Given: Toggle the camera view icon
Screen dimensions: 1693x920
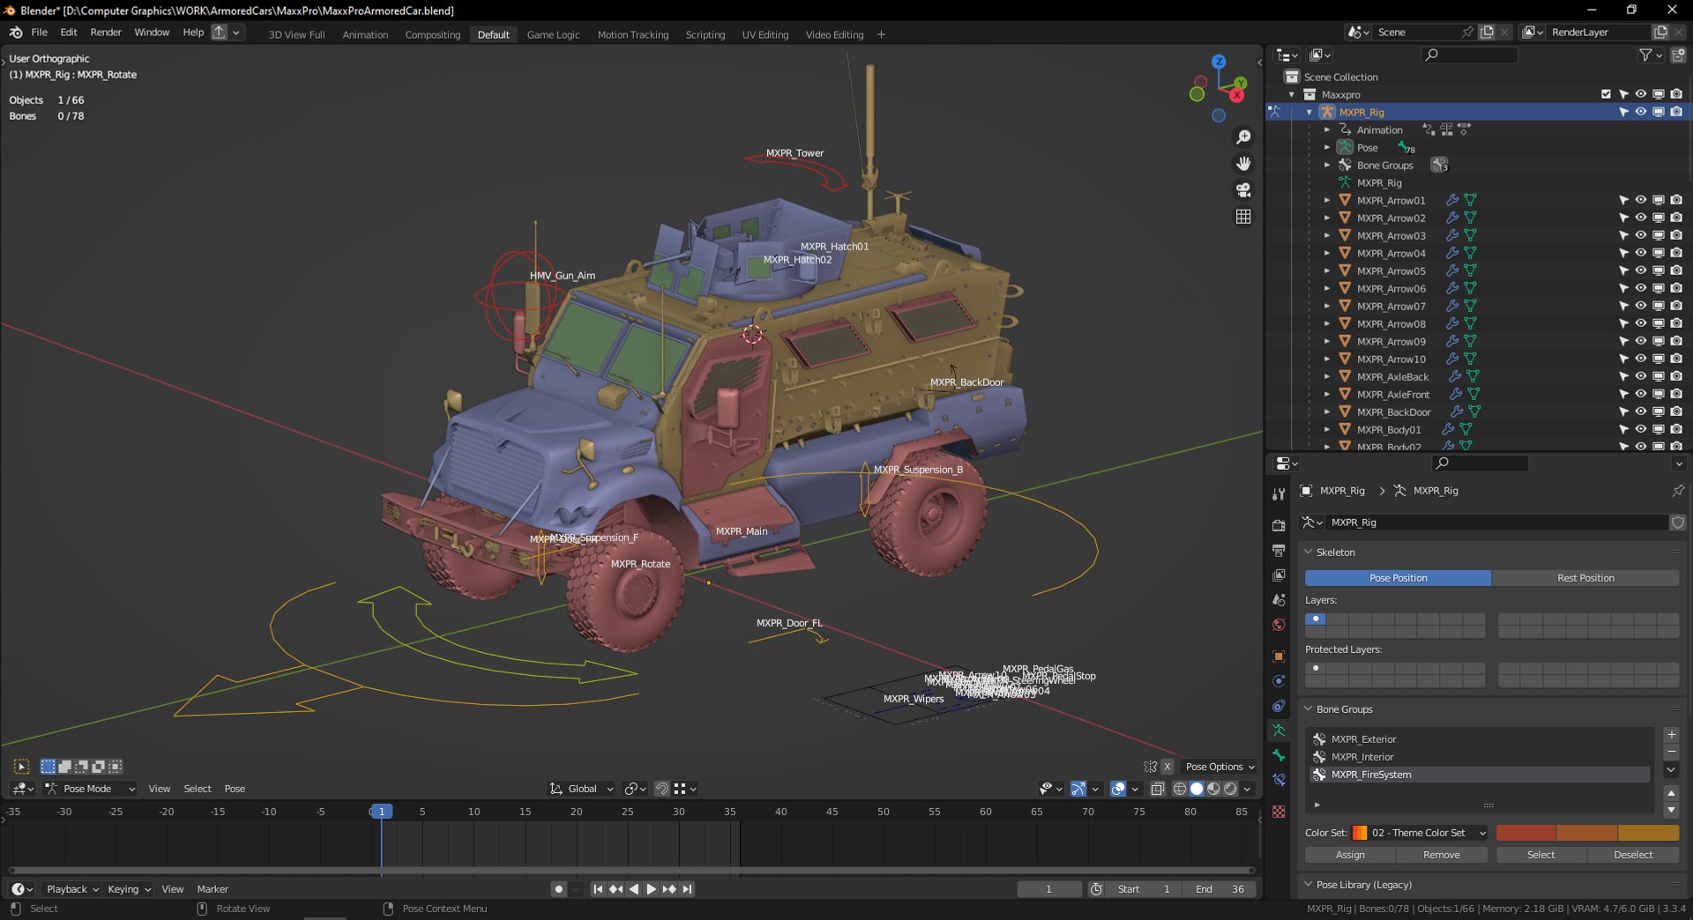Looking at the screenshot, I should [x=1243, y=190].
